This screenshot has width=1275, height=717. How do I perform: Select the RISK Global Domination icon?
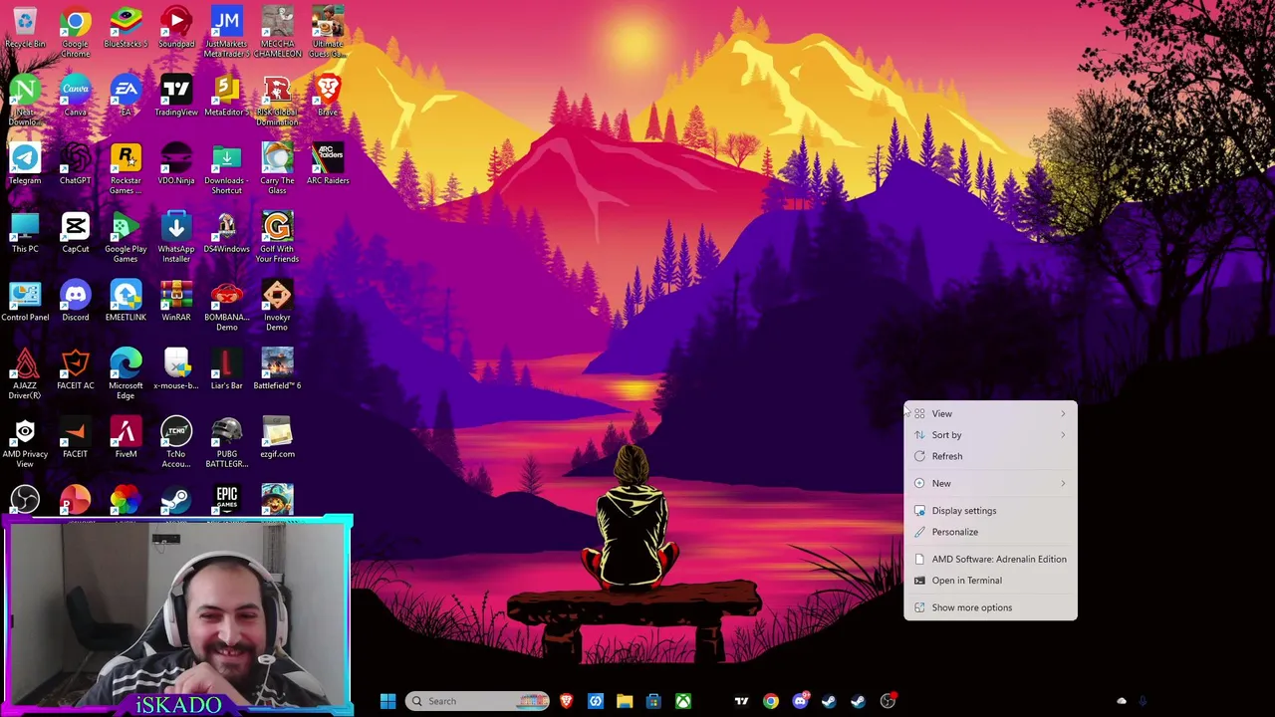coord(277,100)
